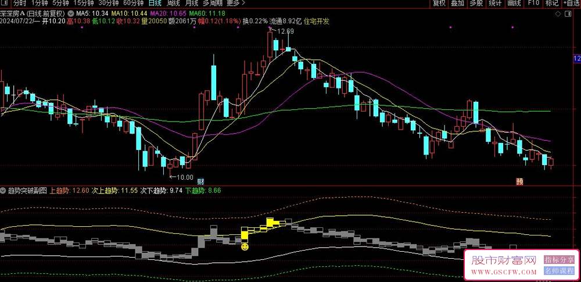
Task: Click the 下趋势: 8.66 indicator label
Action: click(x=203, y=191)
